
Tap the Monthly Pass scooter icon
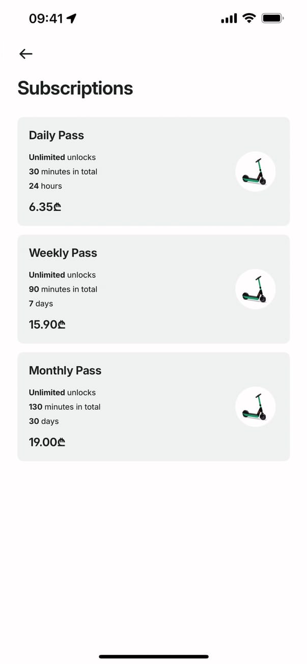click(x=255, y=407)
